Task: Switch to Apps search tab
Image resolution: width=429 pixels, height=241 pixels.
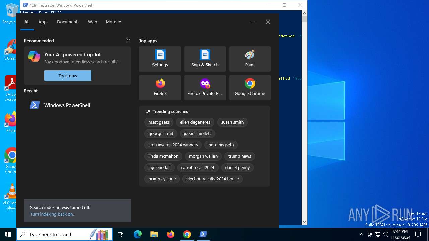Action: pyautogui.click(x=43, y=22)
